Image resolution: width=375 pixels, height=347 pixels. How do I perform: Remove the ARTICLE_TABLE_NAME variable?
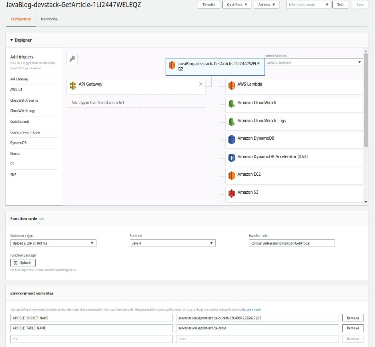tap(353, 328)
